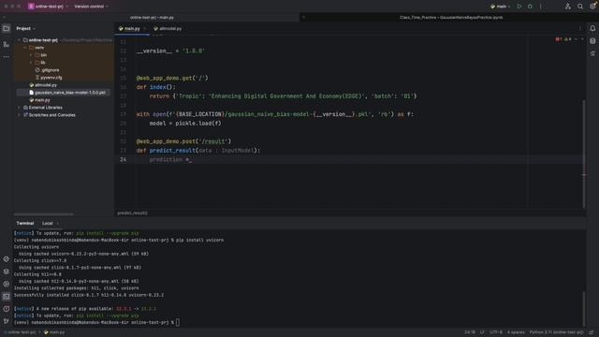The width and height of the screenshot is (599, 337).
Task: Open pyvenv.cfg in the project tree
Action: (48, 78)
